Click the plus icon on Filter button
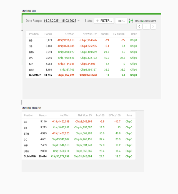 click(97, 21)
